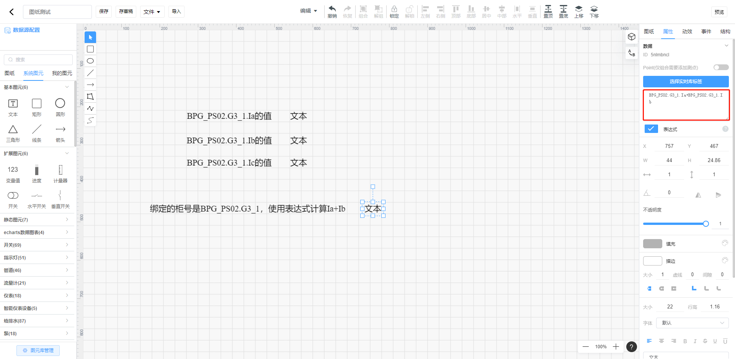The image size is (735, 359).
Task: Toggle strikethrough text formatting
Action: click(x=705, y=341)
